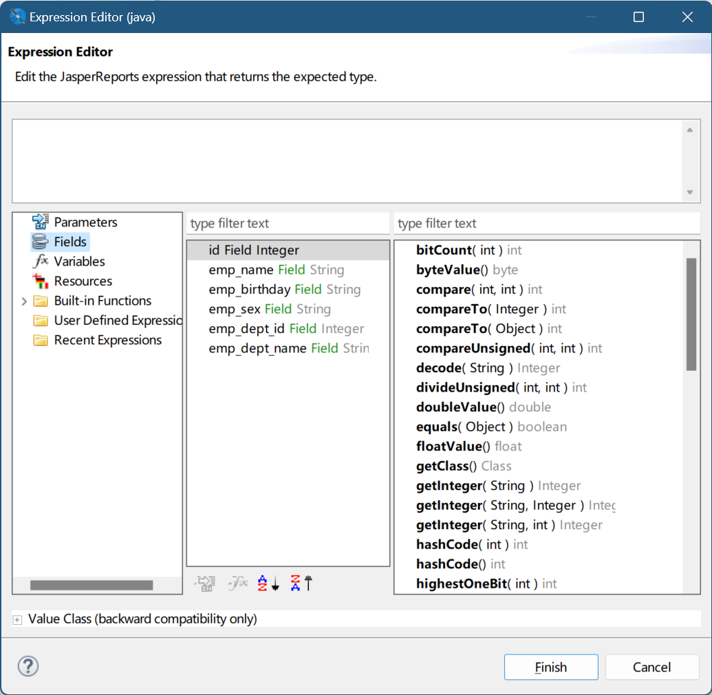Click the fields filter text box
Viewport: 712px width, 695px height.
click(x=288, y=224)
